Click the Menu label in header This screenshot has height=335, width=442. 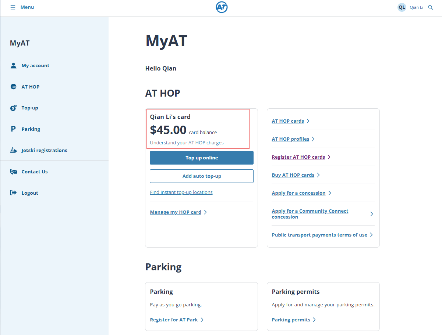click(x=27, y=7)
